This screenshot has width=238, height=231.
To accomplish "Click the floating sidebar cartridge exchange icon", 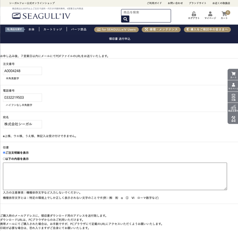I will [x=233, y=97].
